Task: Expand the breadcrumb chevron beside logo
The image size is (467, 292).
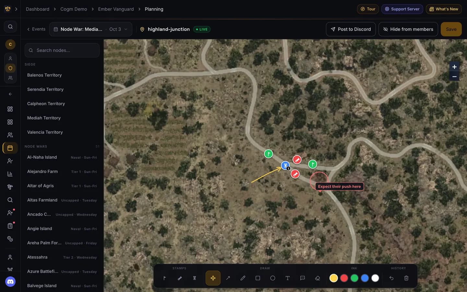Action: (16, 9)
